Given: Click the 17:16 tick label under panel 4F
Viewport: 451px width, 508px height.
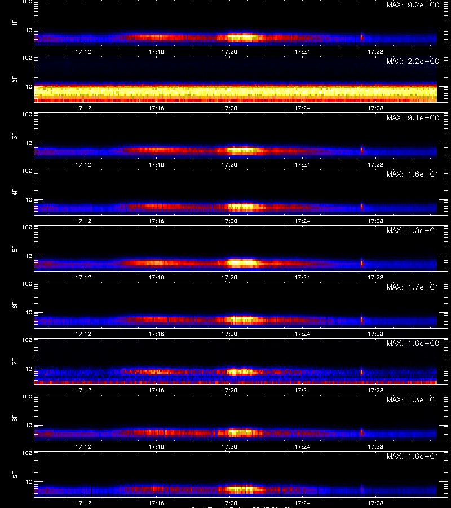Looking at the screenshot, I should (156, 221).
